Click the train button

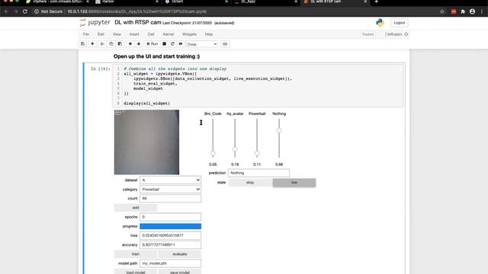[136, 254]
